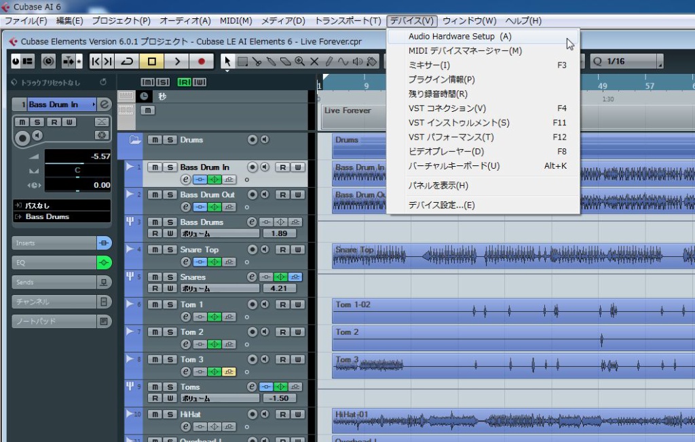Toggle inserts bypass on Bass Drum In track
695x442 pixels.
coord(200,180)
